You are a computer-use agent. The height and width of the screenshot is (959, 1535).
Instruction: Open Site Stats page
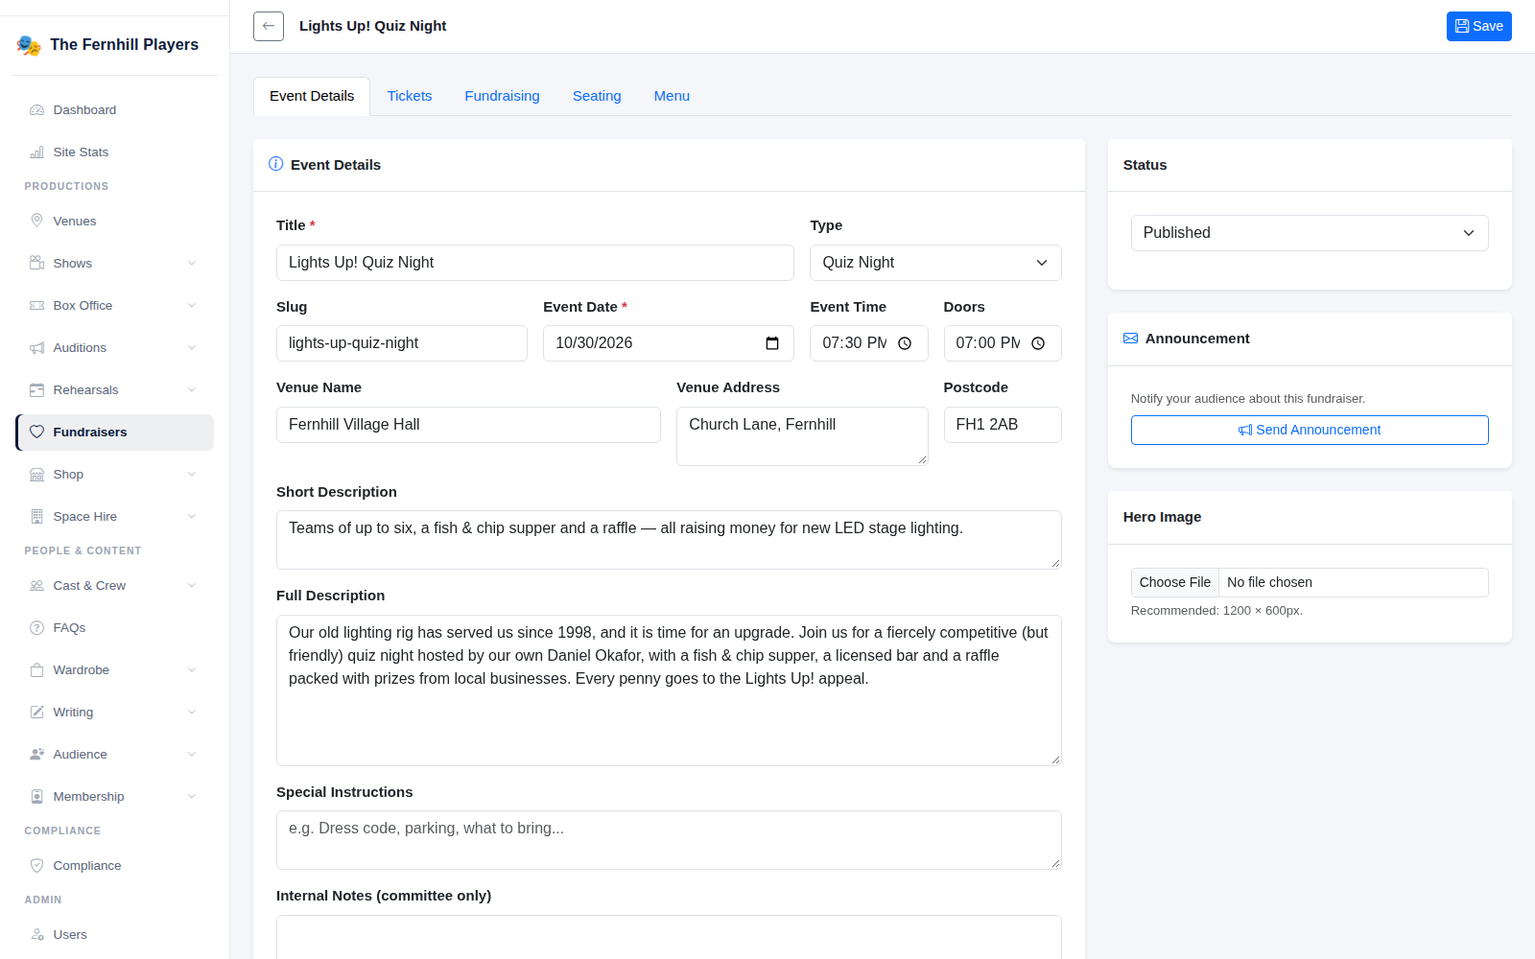click(114, 152)
